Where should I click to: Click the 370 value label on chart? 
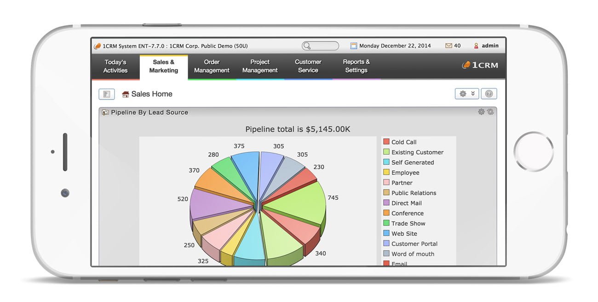(x=194, y=170)
